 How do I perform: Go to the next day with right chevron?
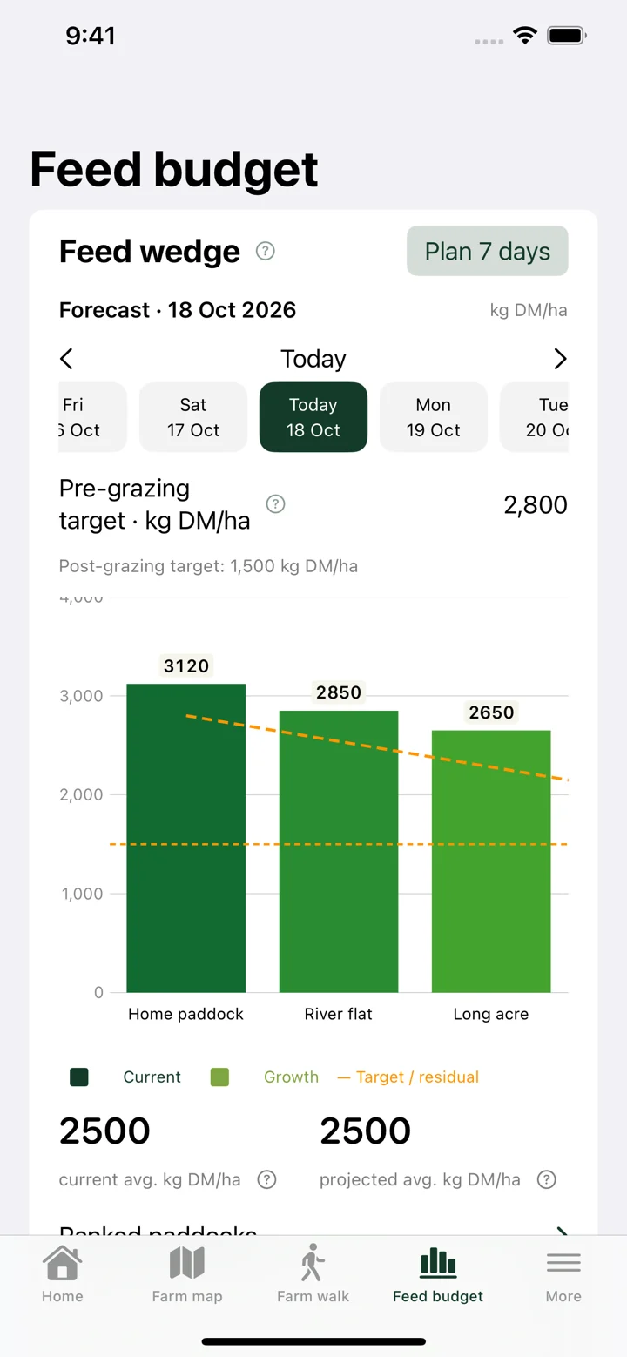(x=560, y=359)
